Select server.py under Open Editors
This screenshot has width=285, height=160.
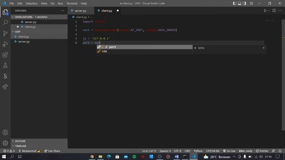pyautogui.click(x=39, y=22)
